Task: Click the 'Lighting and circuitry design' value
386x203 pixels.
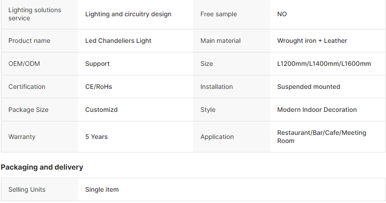Action: pyautogui.click(x=128, y=14)
